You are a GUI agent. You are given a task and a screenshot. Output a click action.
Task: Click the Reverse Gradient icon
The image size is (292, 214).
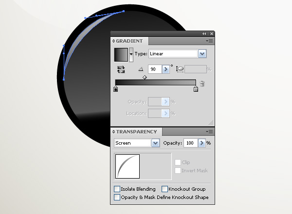coord(121,69)
